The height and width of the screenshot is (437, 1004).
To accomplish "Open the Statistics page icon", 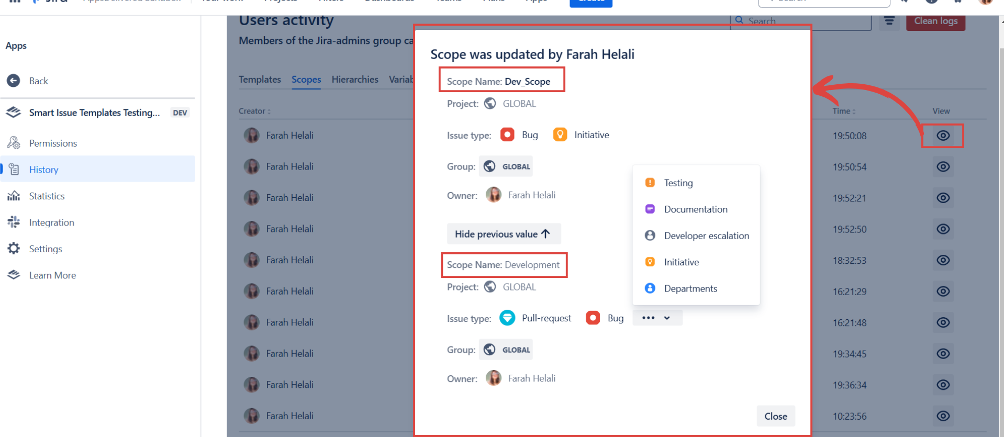I will point(14,196).
